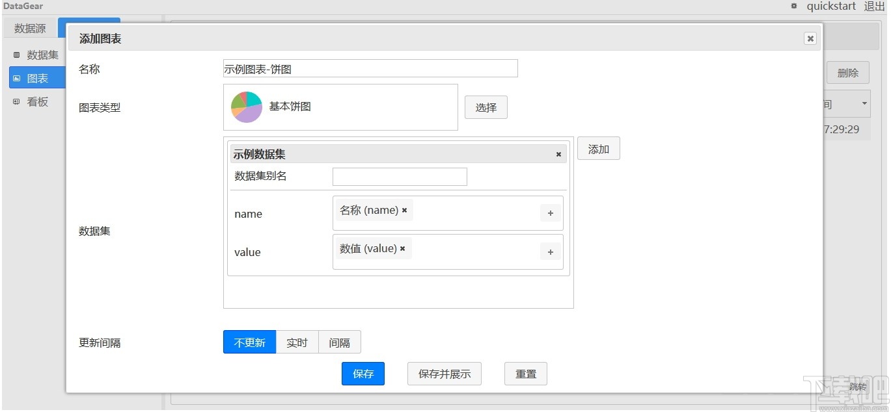891x412 pixels.
Task: Switch update interval to 实时
Action: click(x=297, y=342)
